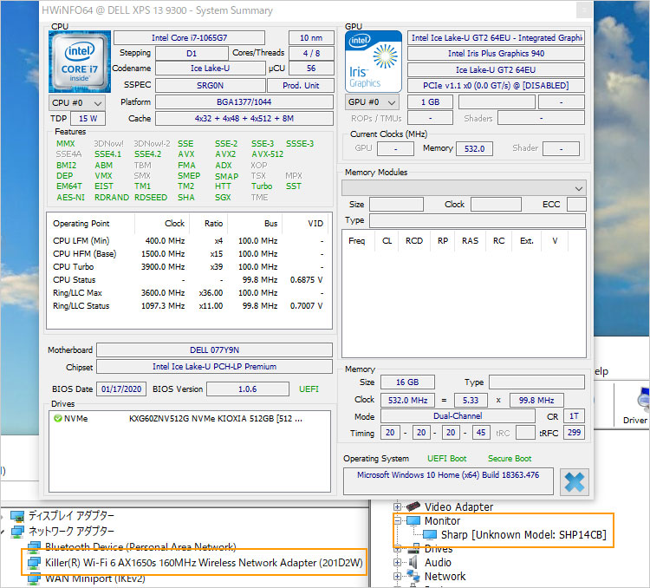Click the Audio speaker icon in tree
The image size is (650, 588).
point(413,562)
